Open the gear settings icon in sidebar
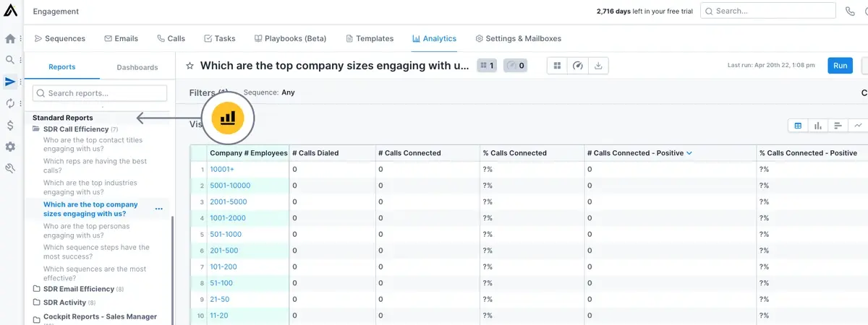The height and width of the screenshot is (325, 868). (x=10, y=147)
